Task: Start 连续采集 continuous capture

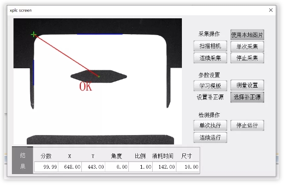Action: (210, 58)
